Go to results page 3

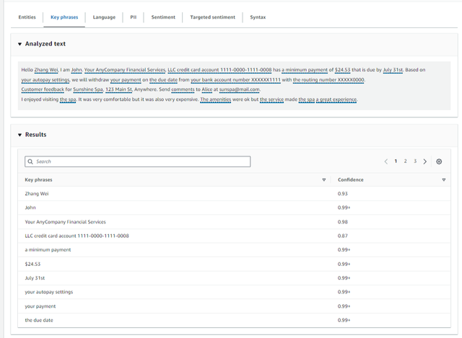tap(414, 161)
